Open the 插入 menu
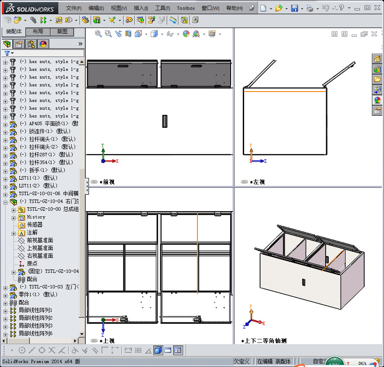This screenshot has height=367, width=384. click(x=140, y=8)
